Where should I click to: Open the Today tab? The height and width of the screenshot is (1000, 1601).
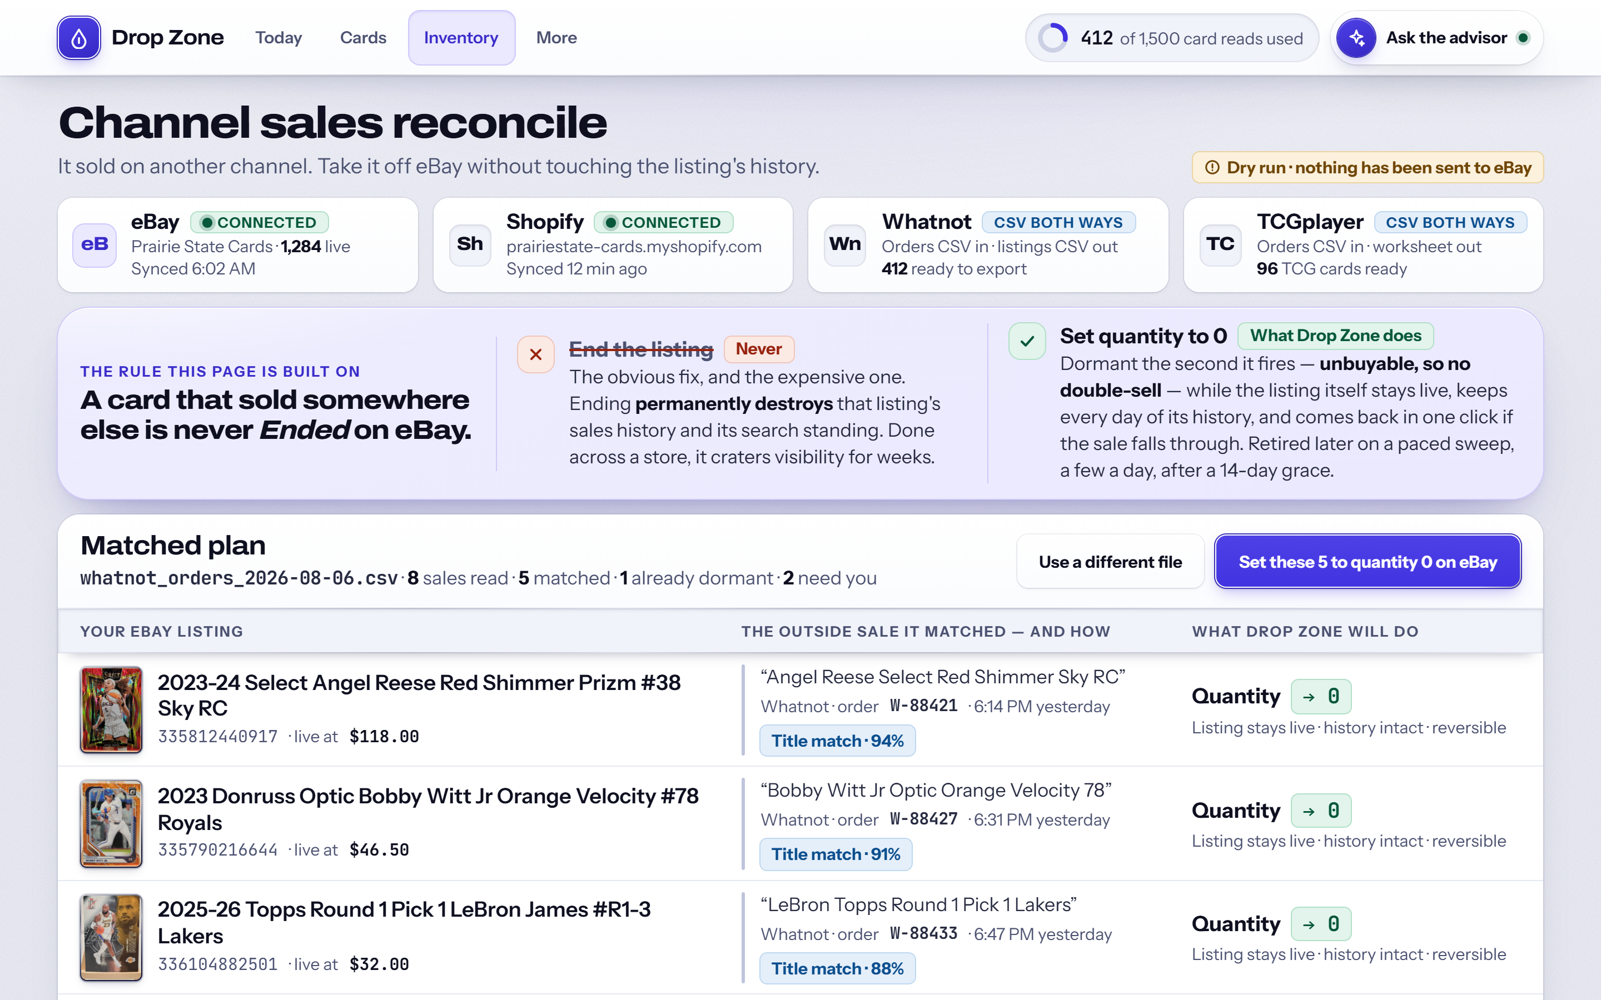279,38
